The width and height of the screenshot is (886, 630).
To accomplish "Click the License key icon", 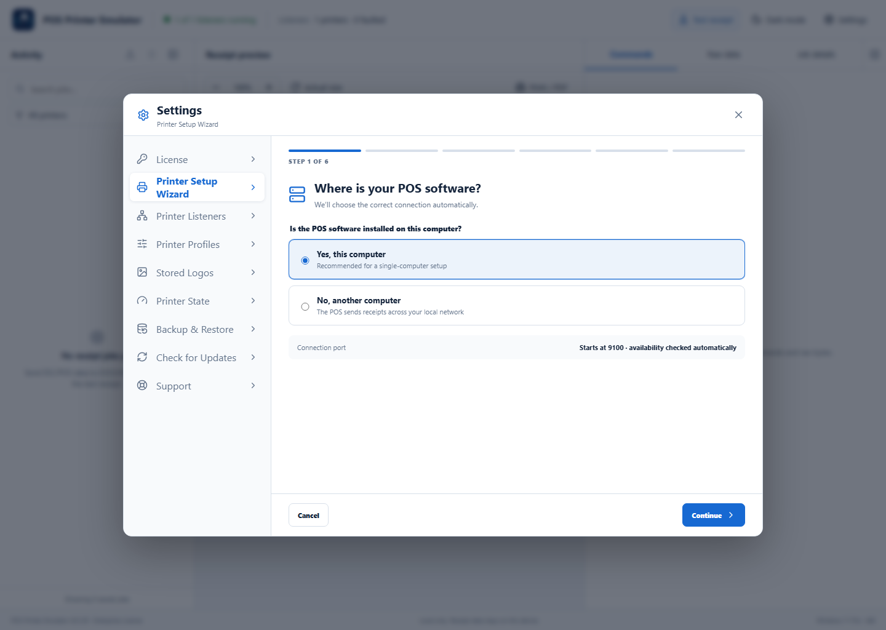I will tap(142, 159).
